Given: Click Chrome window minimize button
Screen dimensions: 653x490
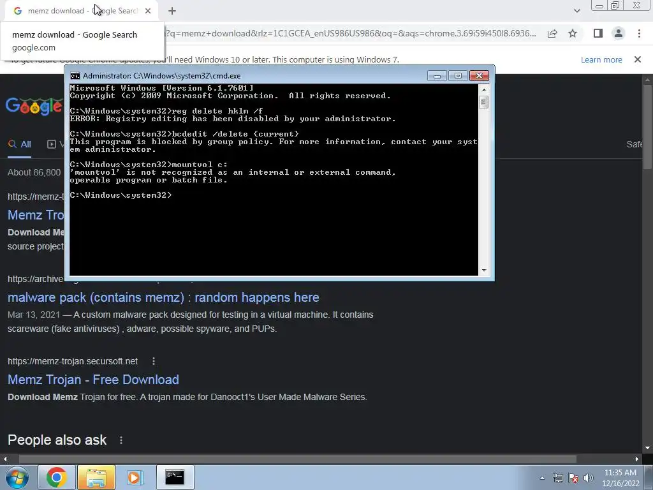Looking at the screenshot, I should click(599, 5).
